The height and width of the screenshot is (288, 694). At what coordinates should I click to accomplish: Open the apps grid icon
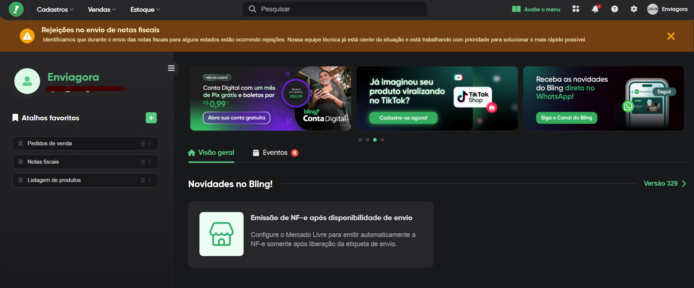(576, 9)
